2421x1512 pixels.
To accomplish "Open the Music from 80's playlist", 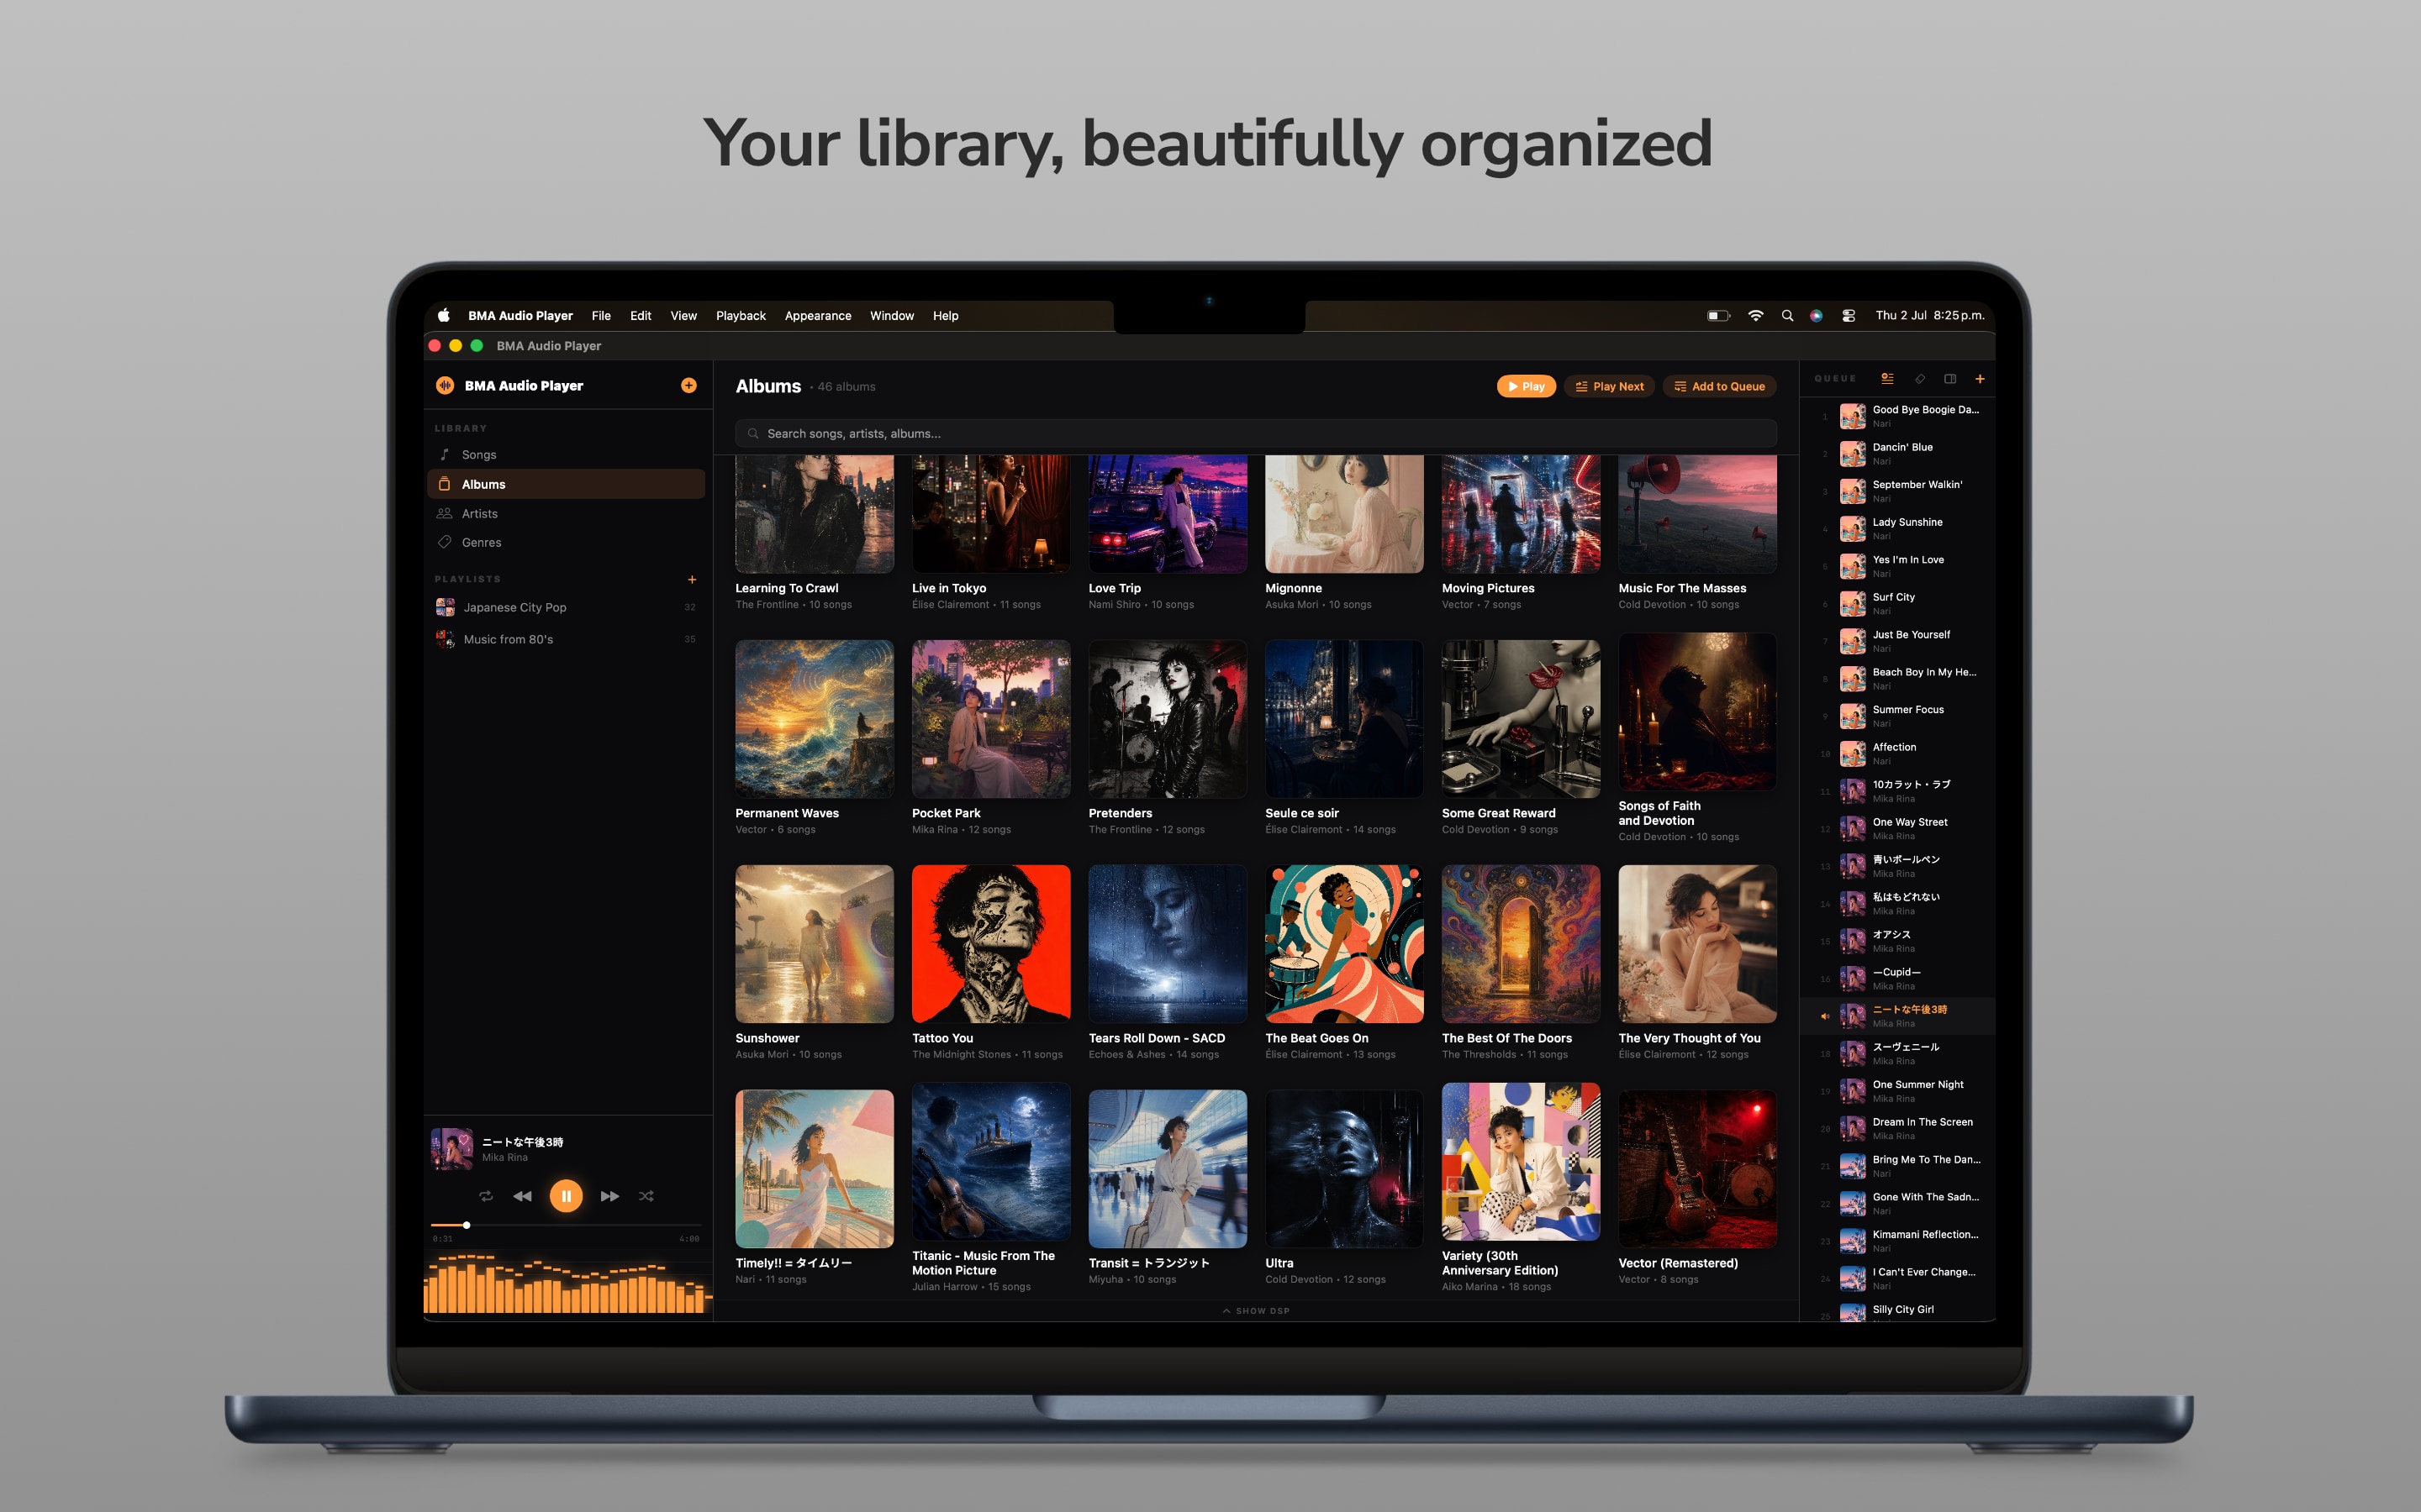I will pos(567,639).
